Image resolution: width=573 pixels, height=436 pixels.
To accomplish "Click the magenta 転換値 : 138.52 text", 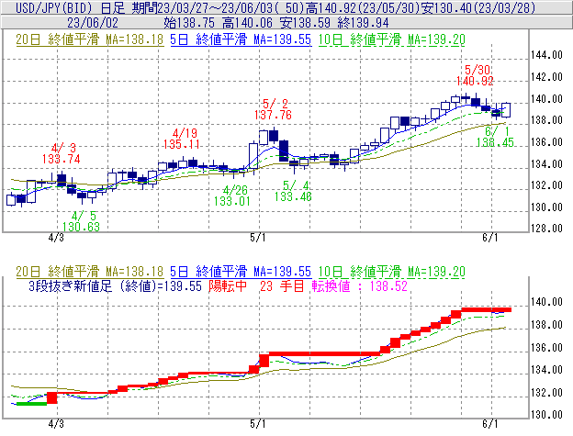I will coord(360,285).
